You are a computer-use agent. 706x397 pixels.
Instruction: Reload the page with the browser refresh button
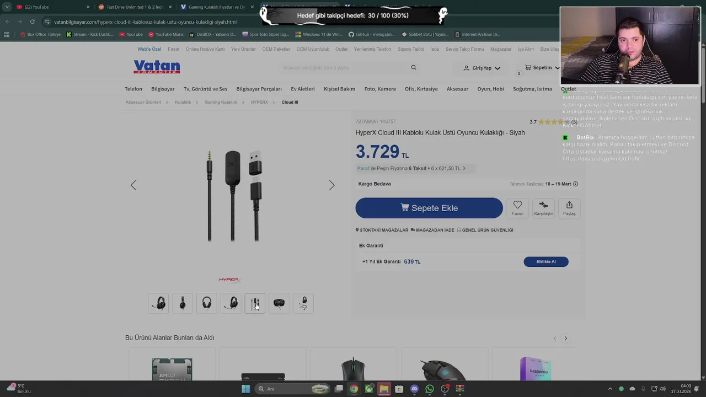pos(33,22)
